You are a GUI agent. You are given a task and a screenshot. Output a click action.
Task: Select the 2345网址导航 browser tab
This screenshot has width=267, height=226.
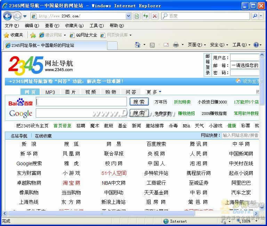(55, 45)
